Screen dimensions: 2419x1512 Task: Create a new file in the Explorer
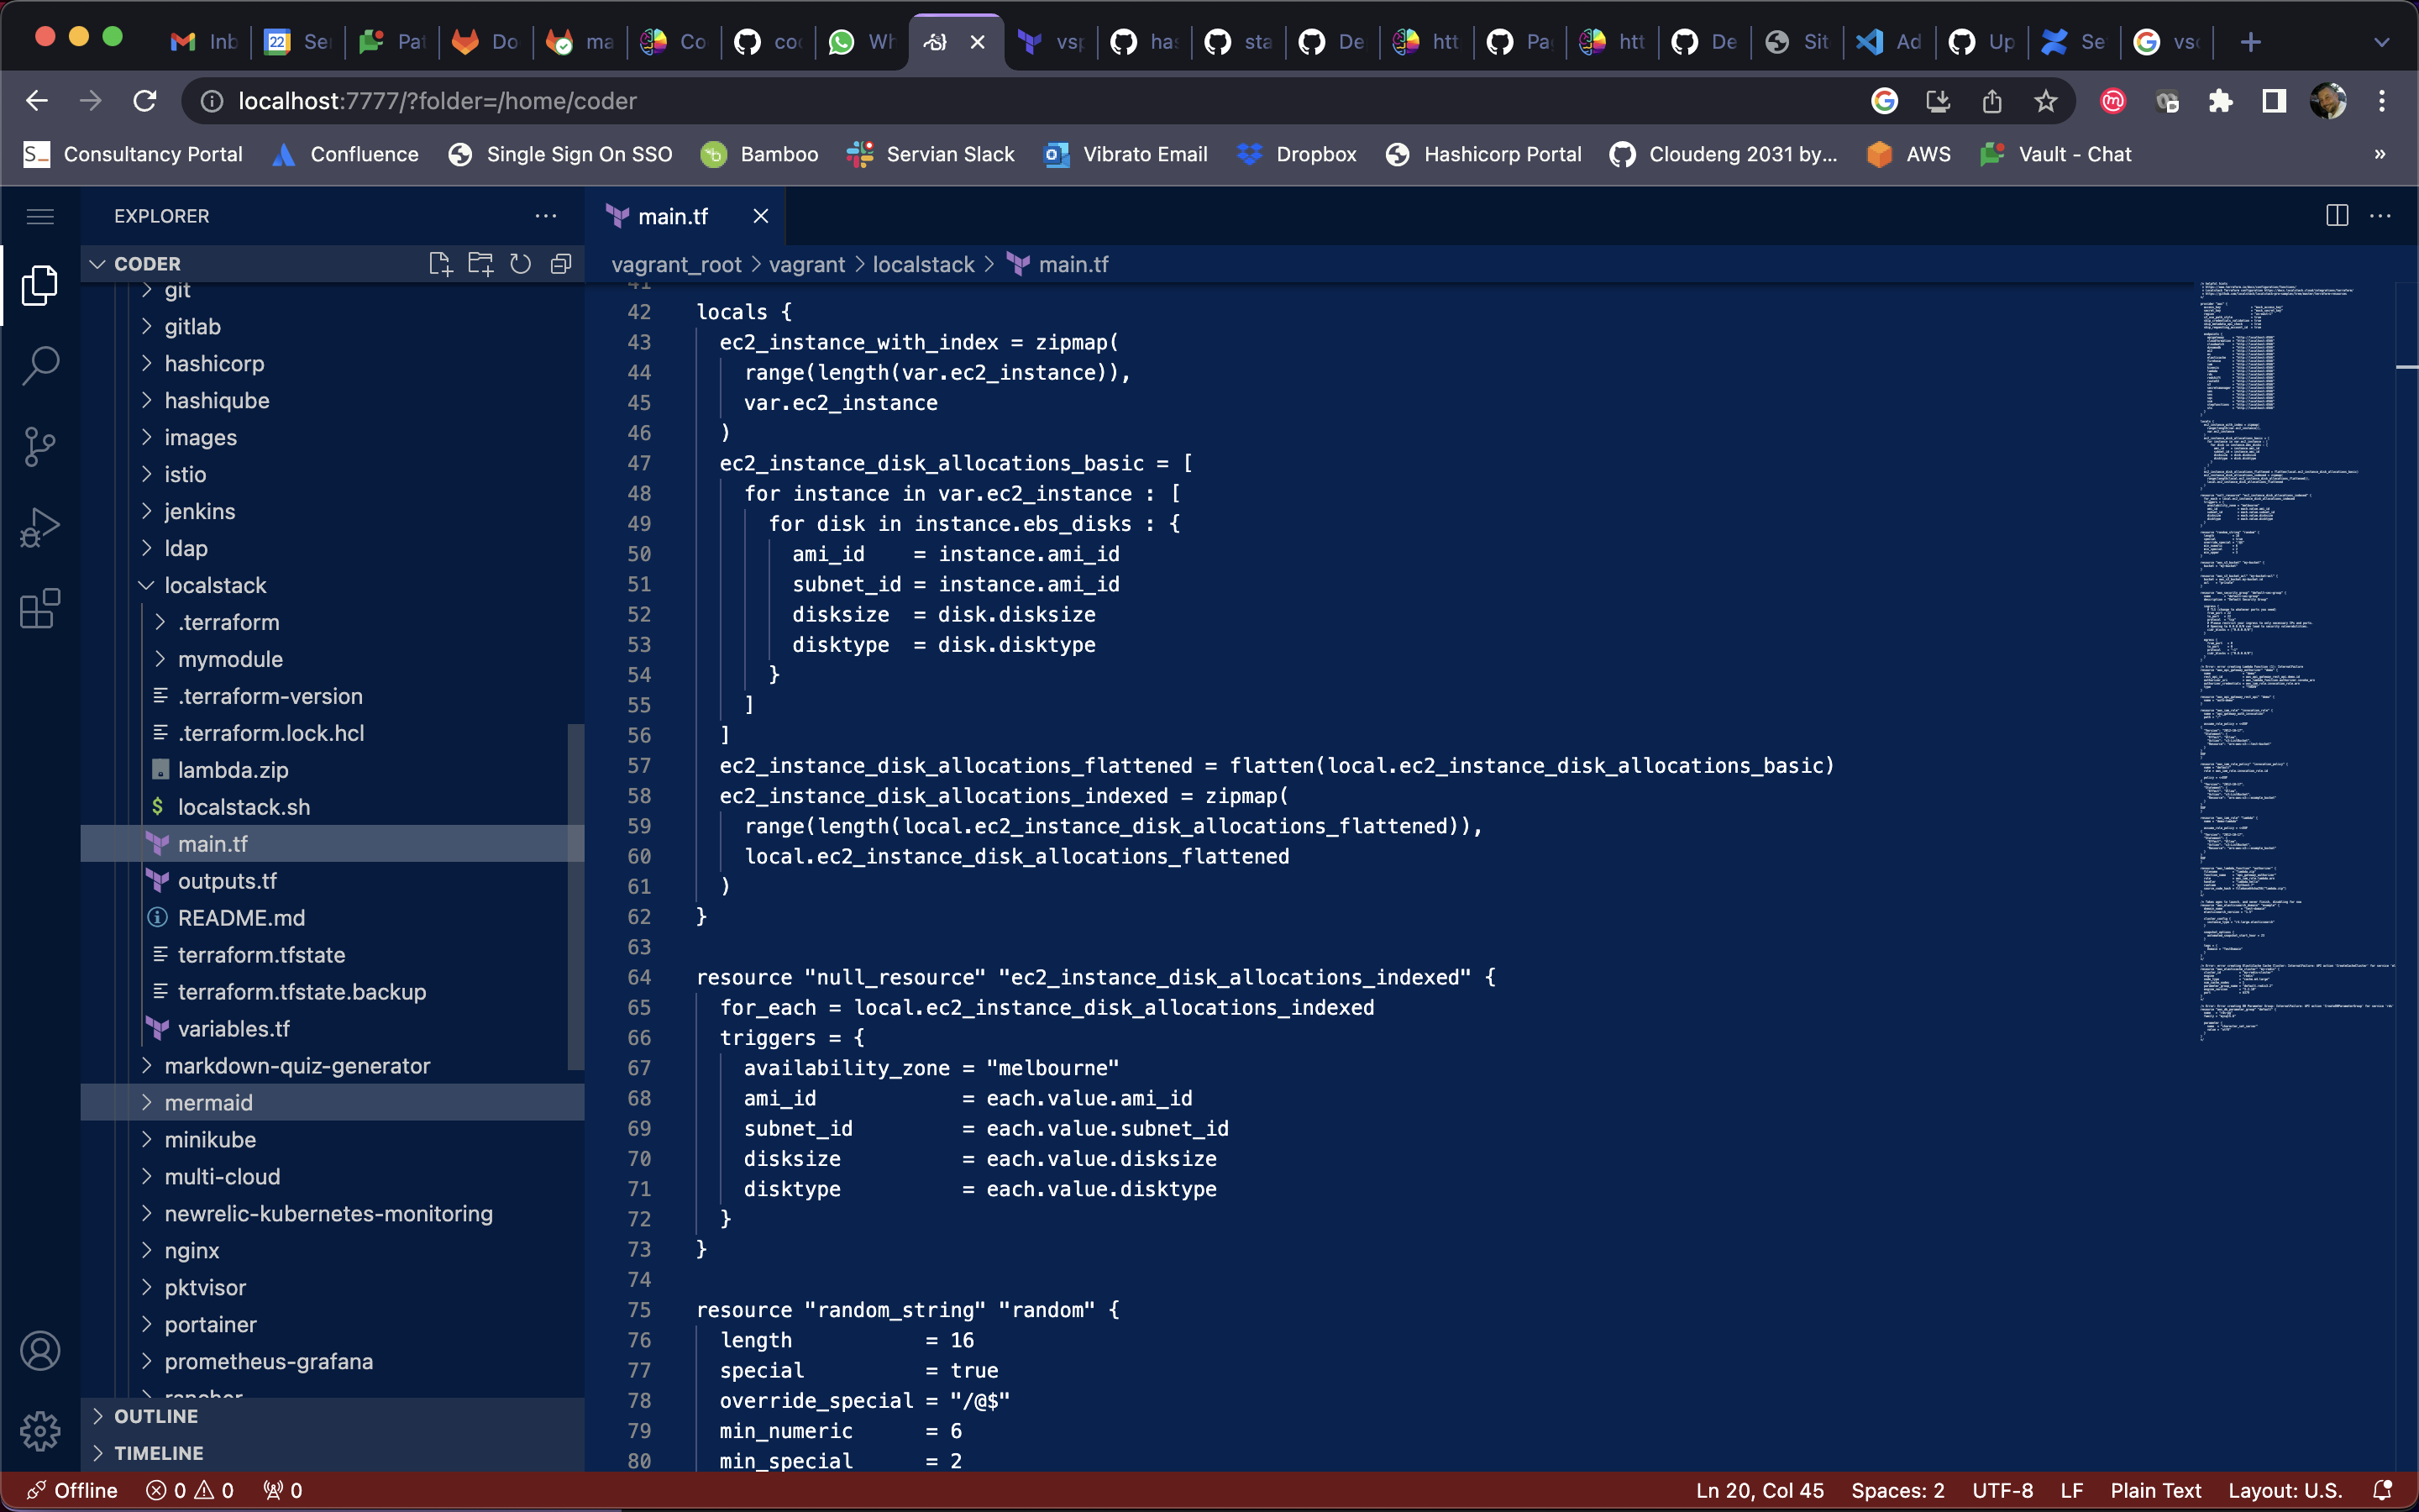[440, 263]
